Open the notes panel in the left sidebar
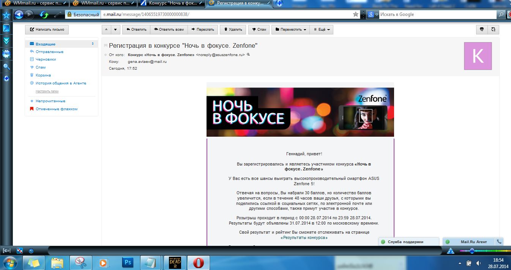The height and width of the screenshot is (270, 511). coord(6,28)
